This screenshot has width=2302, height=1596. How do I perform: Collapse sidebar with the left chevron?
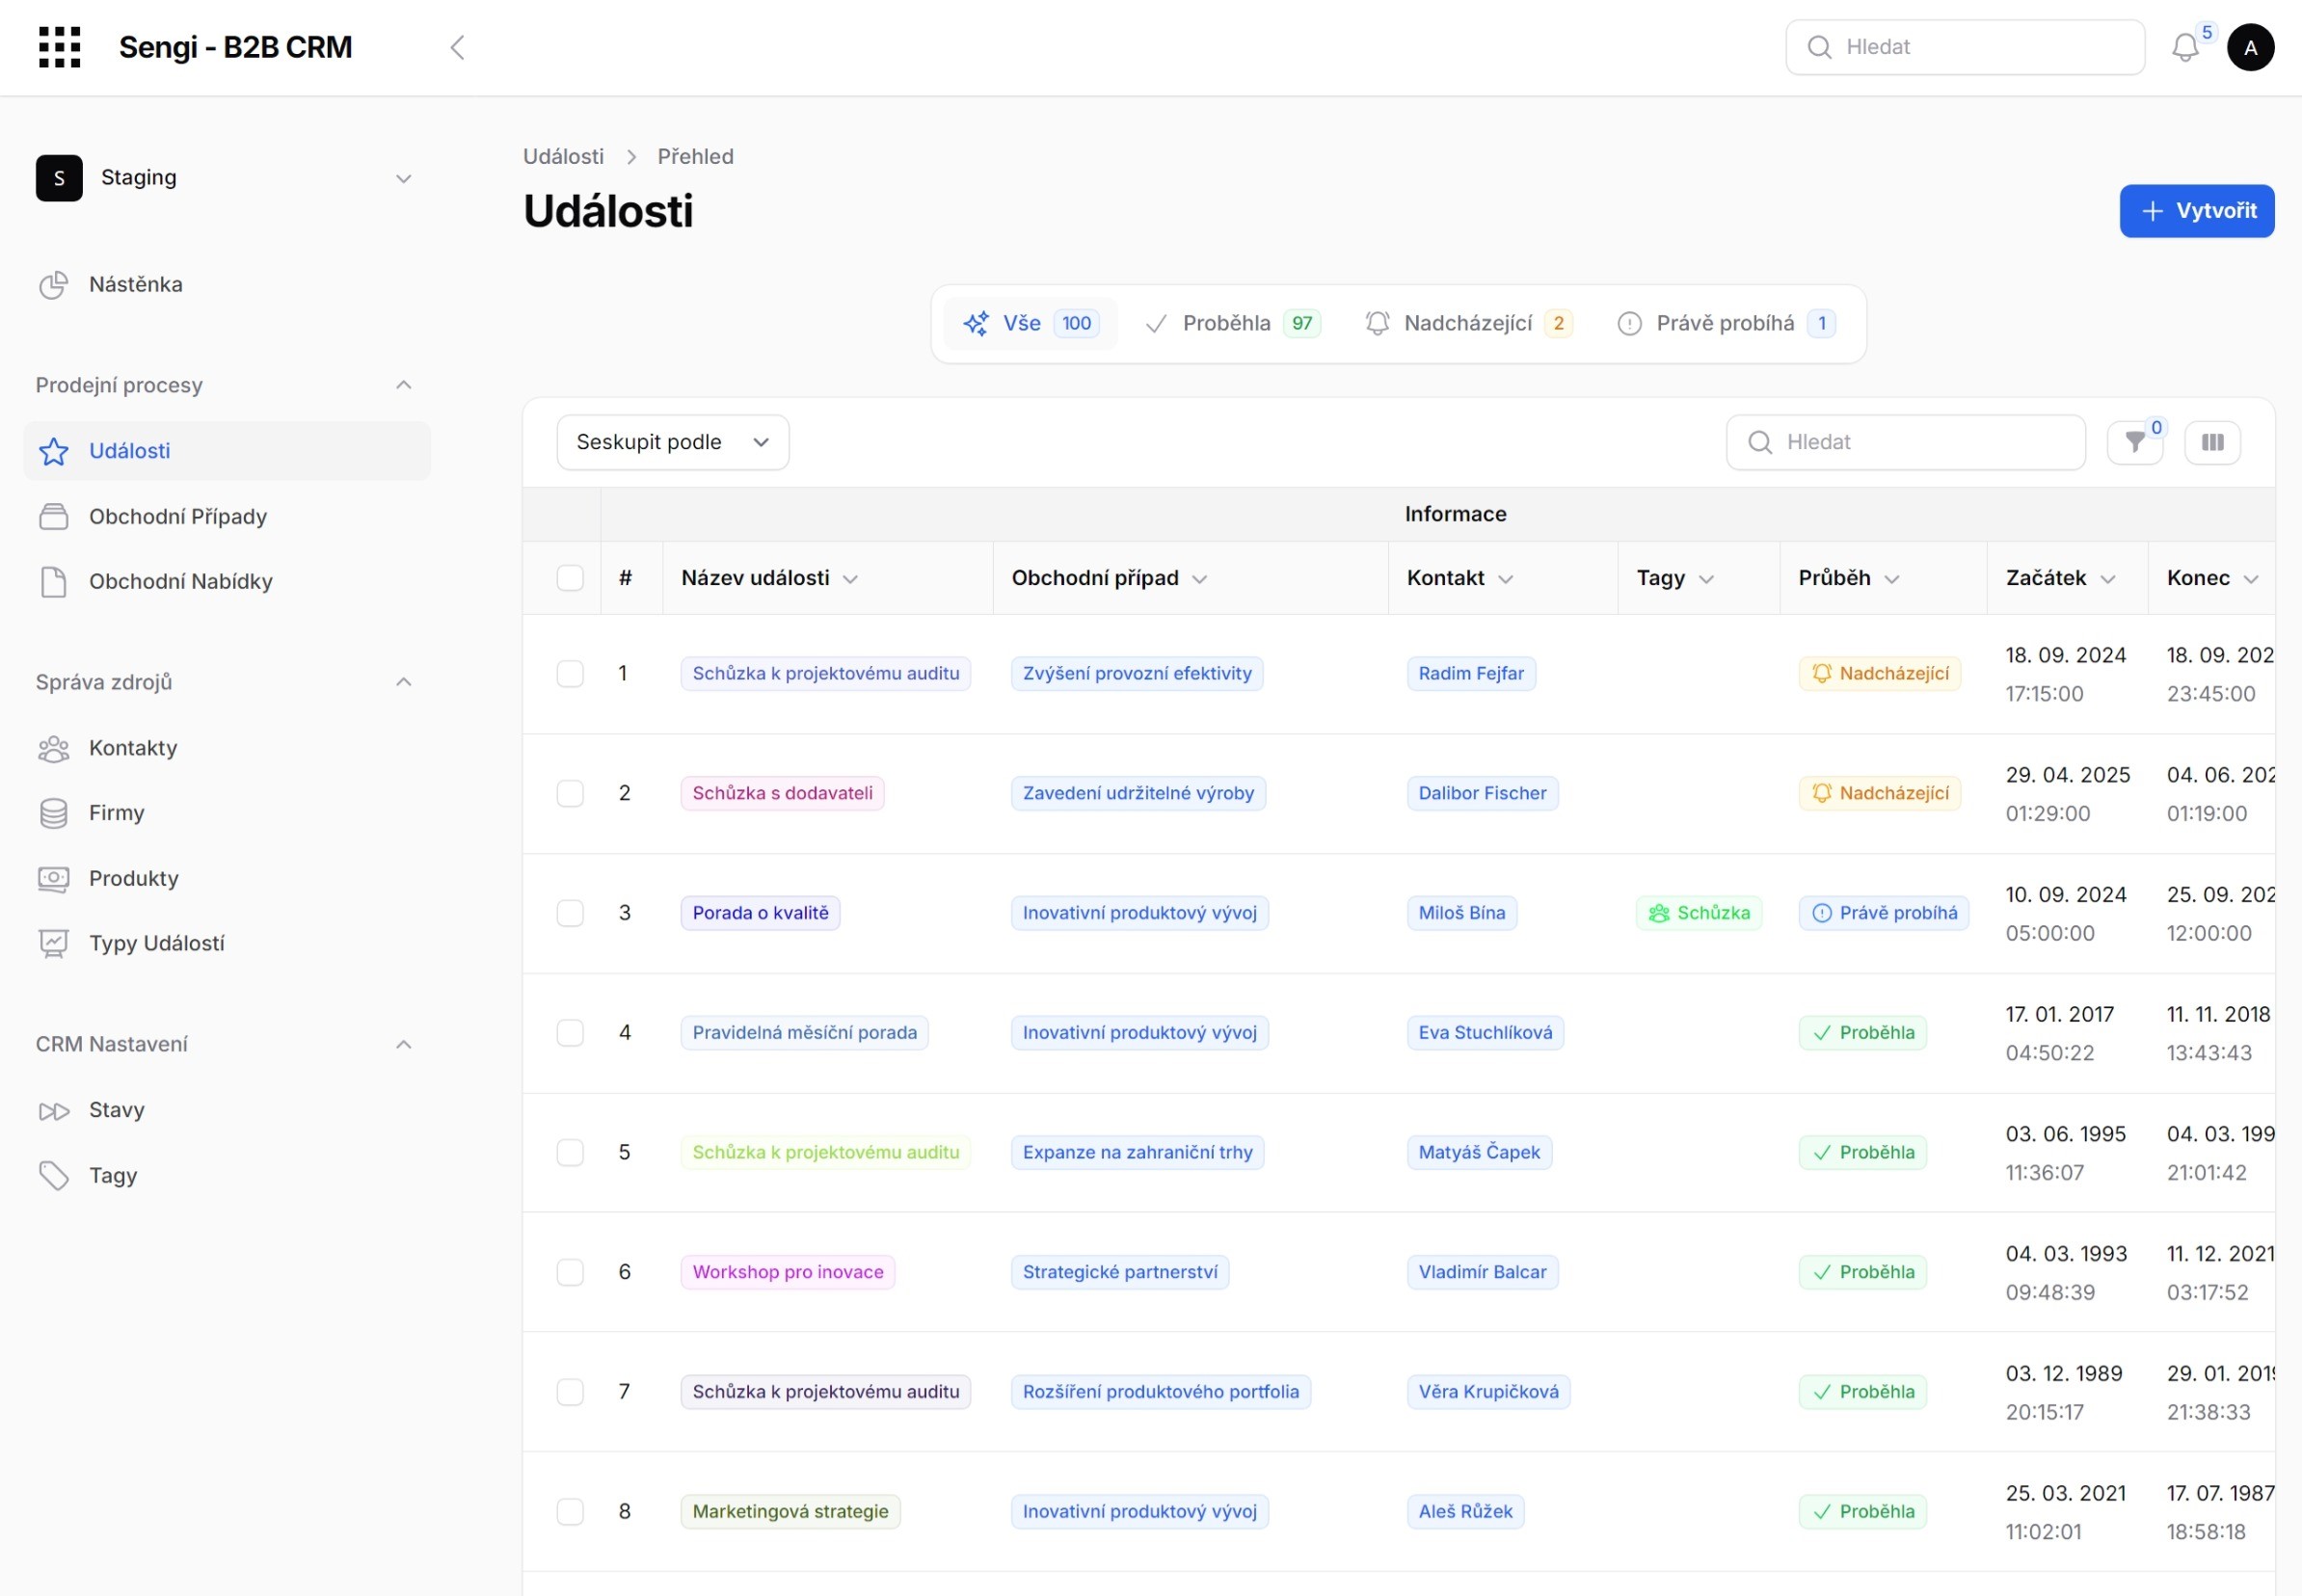pyautogui.click(x=457, y=47)
